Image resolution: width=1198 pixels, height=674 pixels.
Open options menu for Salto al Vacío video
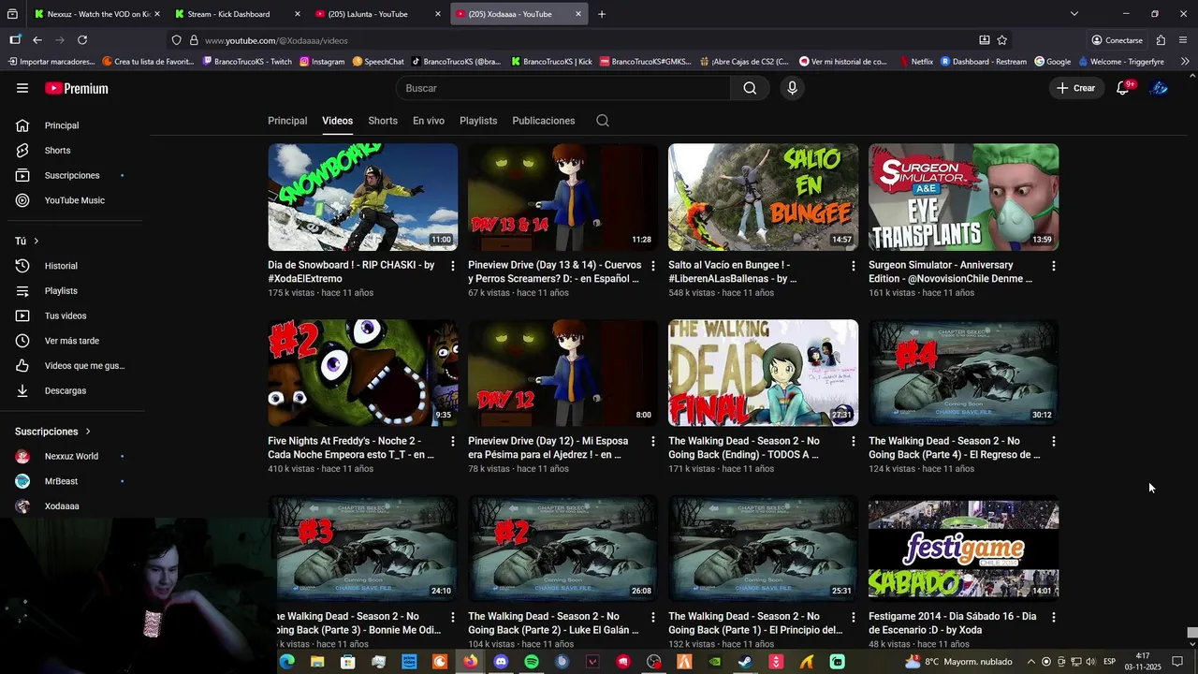tap(854, 266)
